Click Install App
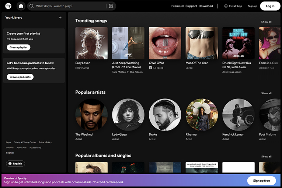 pyautogui.click(x=233, y=6)
